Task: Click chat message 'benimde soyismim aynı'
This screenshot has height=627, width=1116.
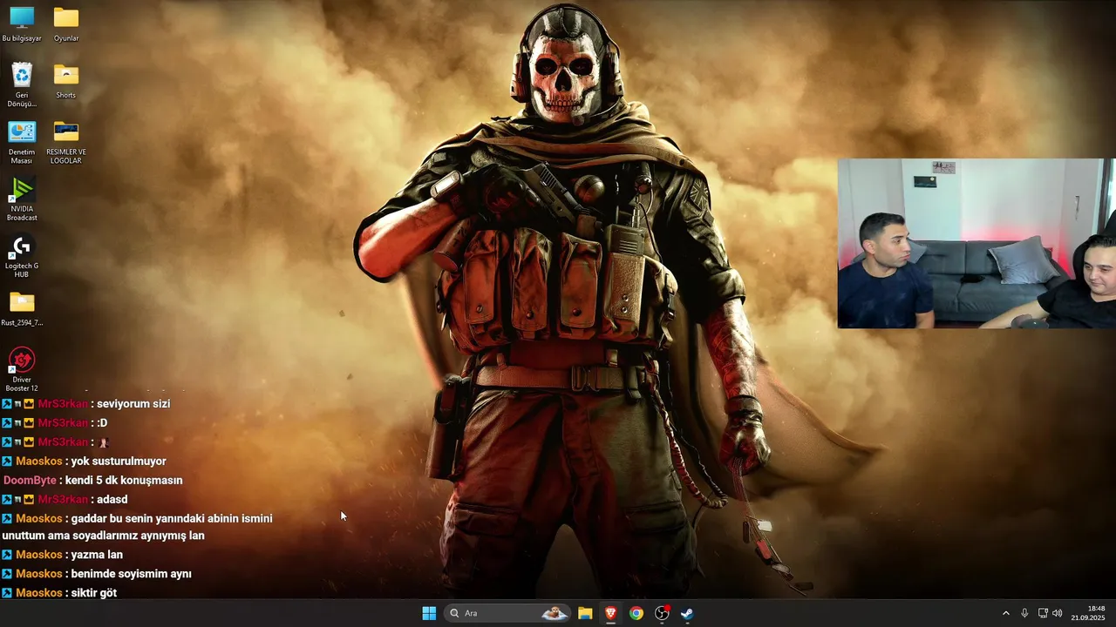Action: pos(132,574)
